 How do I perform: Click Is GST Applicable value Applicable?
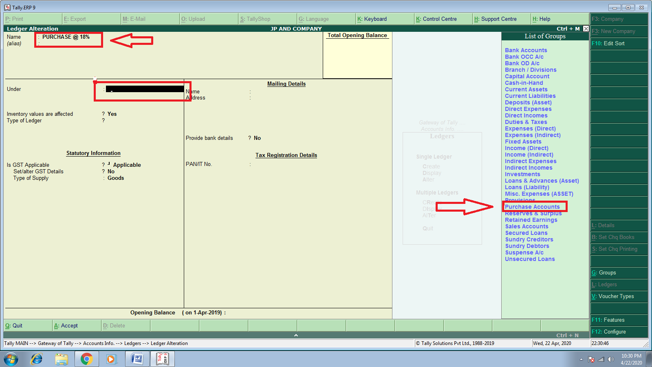click(127, 165)
